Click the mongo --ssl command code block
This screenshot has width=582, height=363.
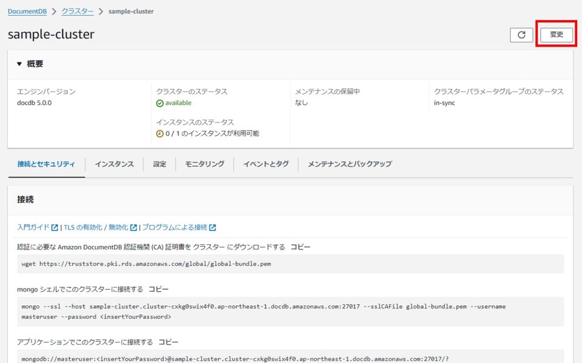pyautogui.click(x=290, y=311)
